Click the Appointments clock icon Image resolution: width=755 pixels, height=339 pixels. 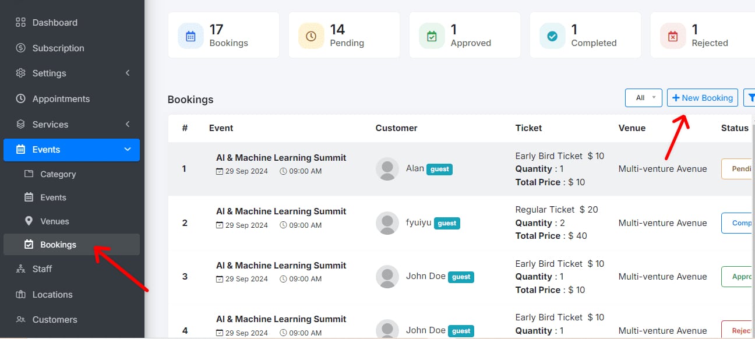[21, 99]
